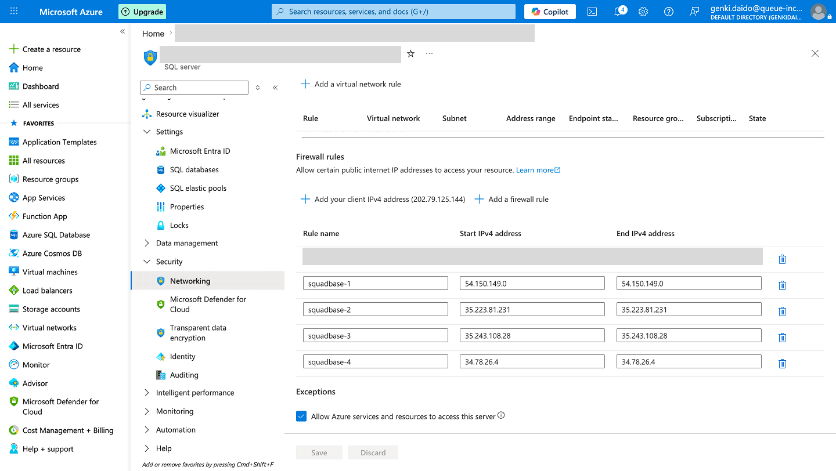Add a virtual network rule

coord(351,84)
